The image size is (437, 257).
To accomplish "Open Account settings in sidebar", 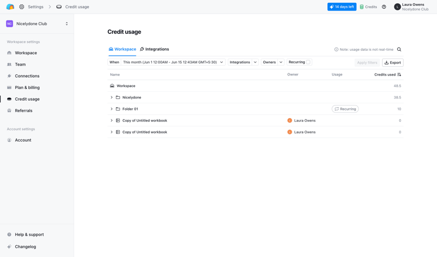I will [23, 140].
